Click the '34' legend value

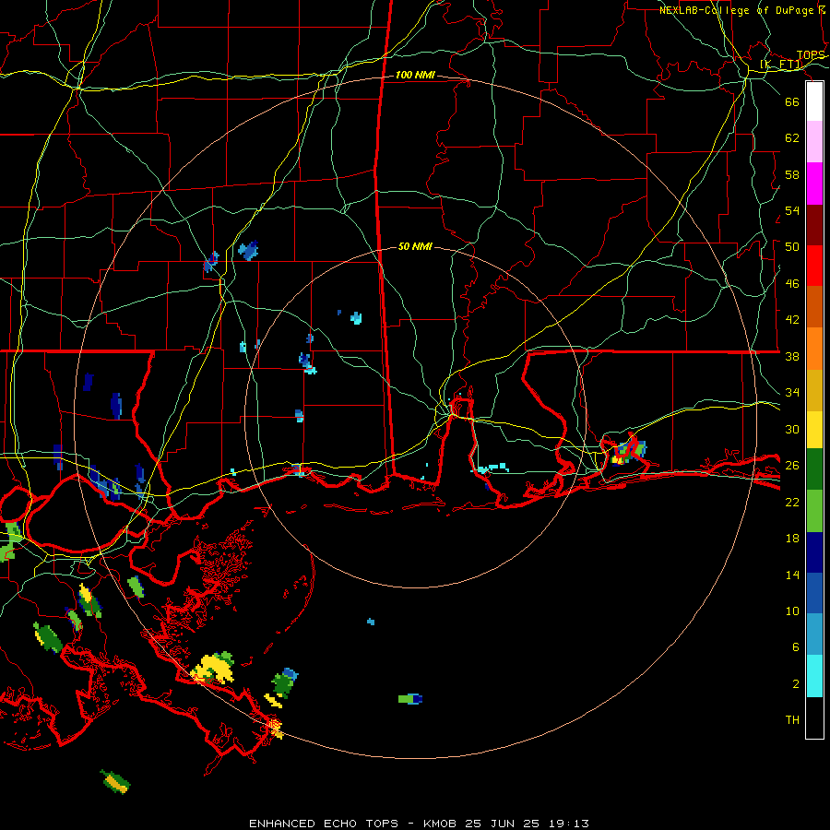pos(792,393)
